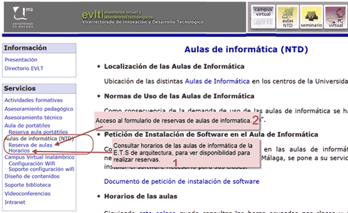The image size is (348, 213).
Task: Open the campus virtual icon
Action: 263,17
